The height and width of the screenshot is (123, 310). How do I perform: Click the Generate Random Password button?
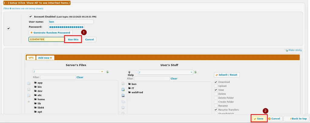coord(50,33)
